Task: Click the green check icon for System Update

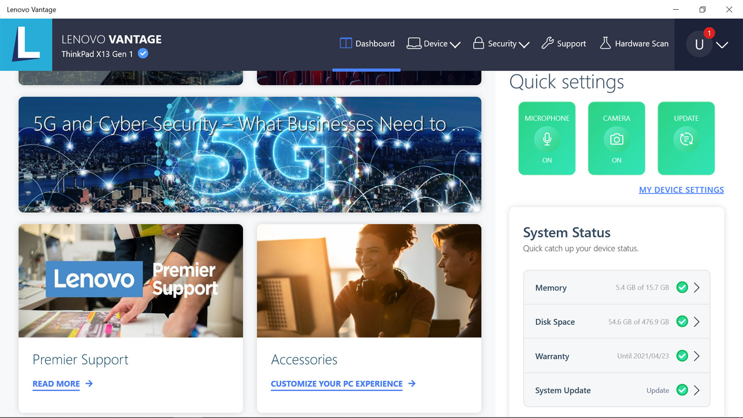Action: pyautogui.click(x=682, y=390)
